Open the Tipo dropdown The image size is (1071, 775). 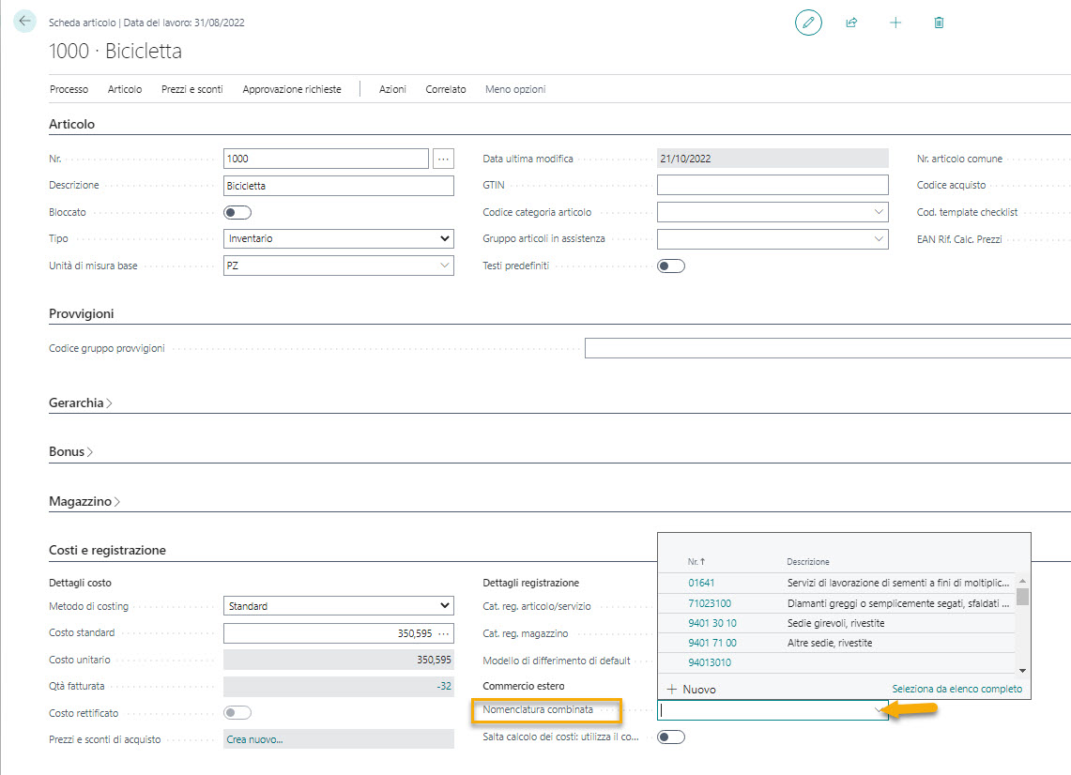coord(339,239)
